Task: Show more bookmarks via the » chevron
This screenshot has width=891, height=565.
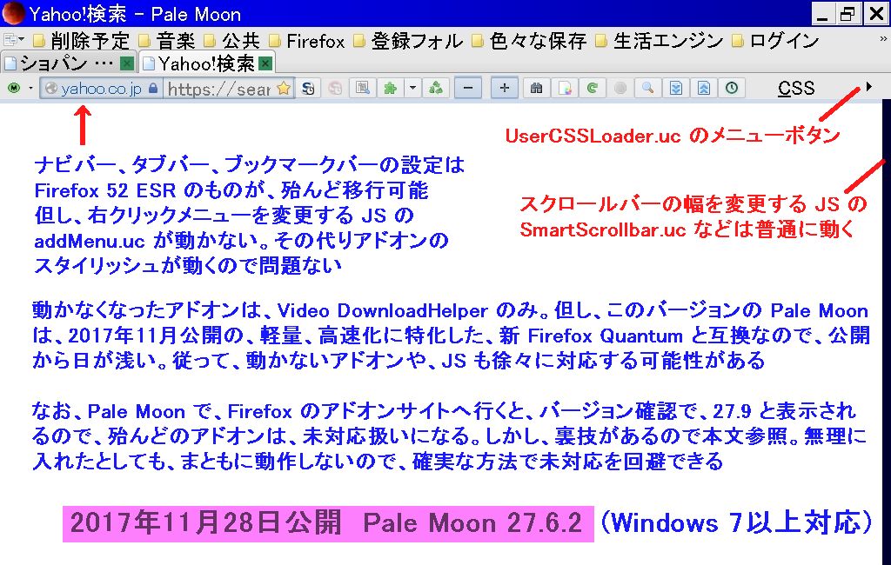Action: pyautogui.click(x=882, y=38)
